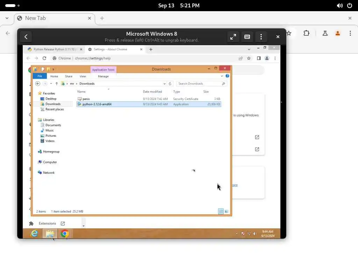The image size is (358, 272).
Task: Refresh the Downloads folder listing
Action: click(x=170, y=84)
